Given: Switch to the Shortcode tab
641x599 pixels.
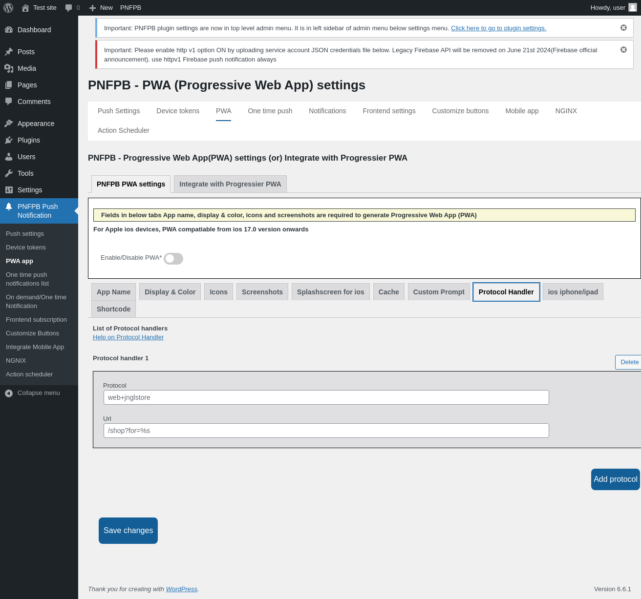Looking at the screenshot, I should click(x=113, y=309).
